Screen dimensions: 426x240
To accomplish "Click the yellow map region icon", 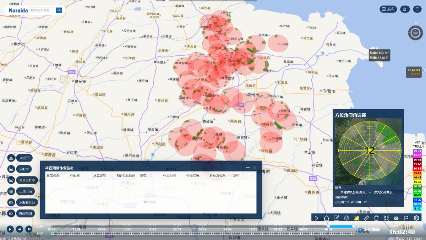I will [357, 218].
